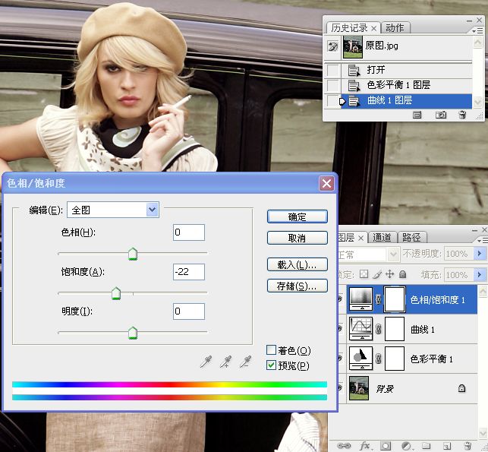This screenshot has height=452, width=488.
Task: Click history brush source icon beside 原图.jpg
Action: pos(332,47)
